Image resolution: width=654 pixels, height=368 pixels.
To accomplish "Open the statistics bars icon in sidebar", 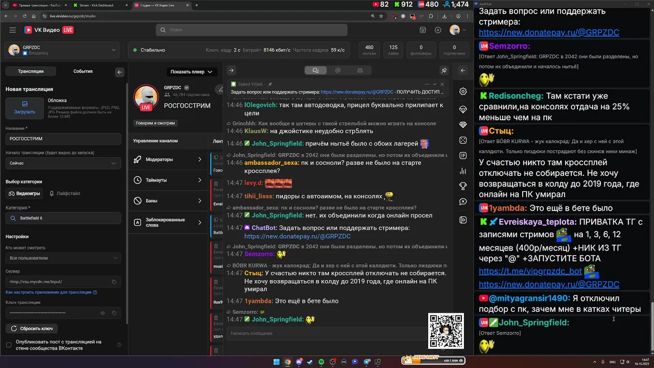I will pyautogui.click(x=463, y=171).
